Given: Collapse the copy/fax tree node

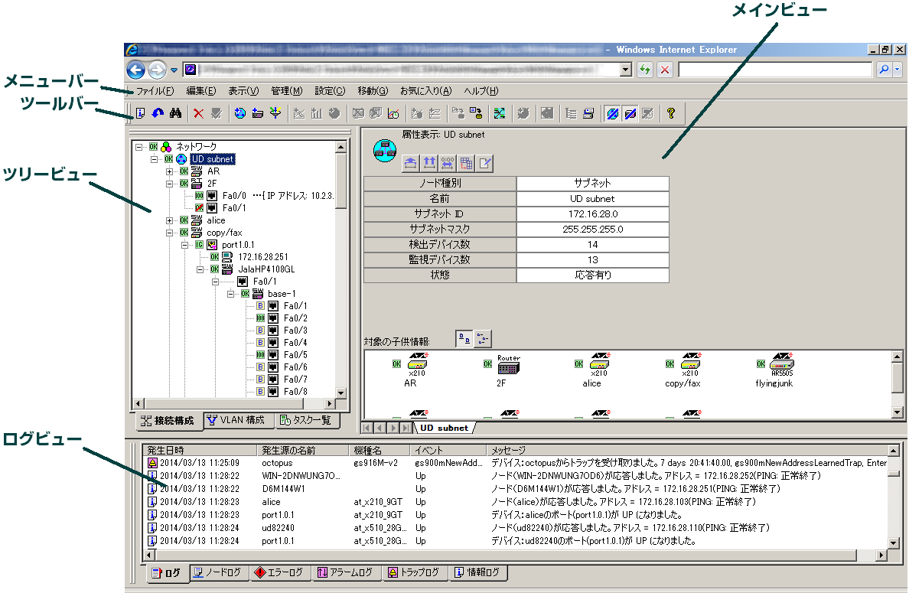Looking at the screenshot, I should (169, 233).
